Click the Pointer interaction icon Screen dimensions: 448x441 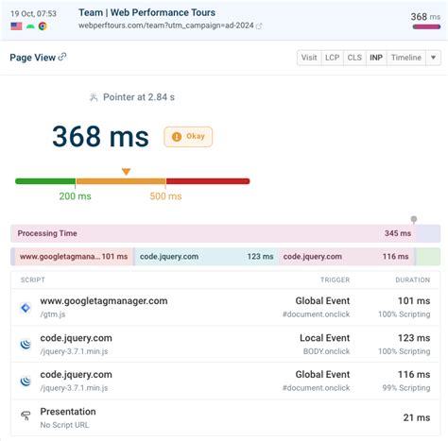94,97
